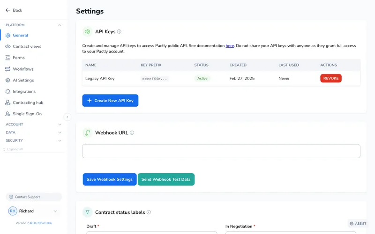375x234 pixels.
Task: Click the Contract status labels funnel icon
Action: [88, 212]
